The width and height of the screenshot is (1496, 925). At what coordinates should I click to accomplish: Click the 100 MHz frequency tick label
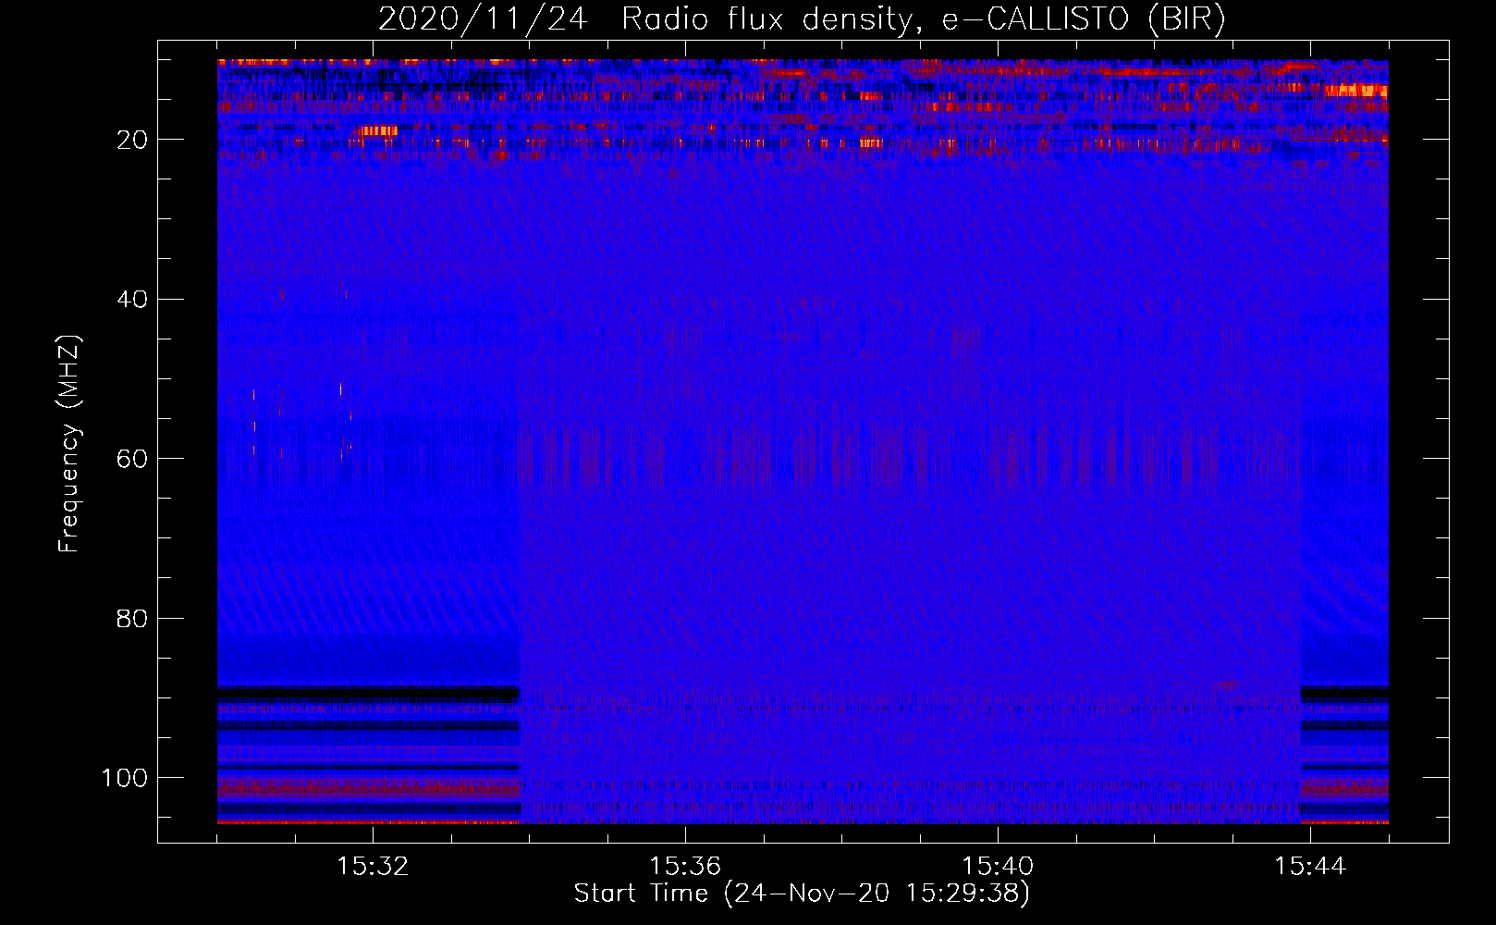124,778
